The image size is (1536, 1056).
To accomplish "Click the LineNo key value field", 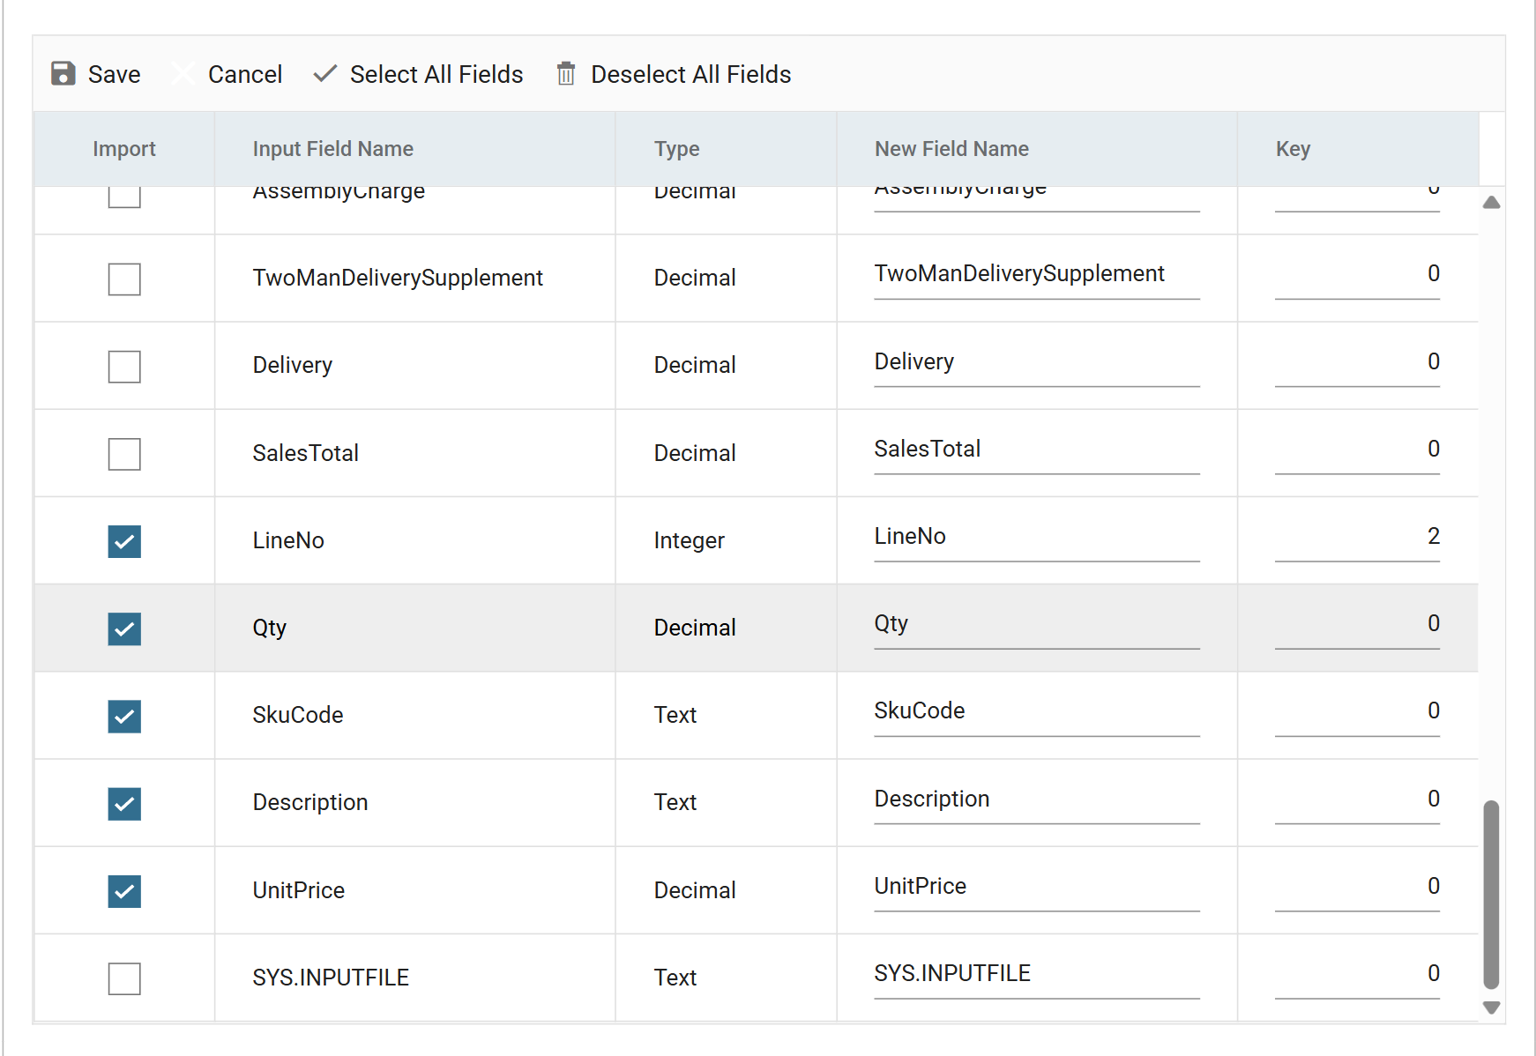I will pos(1357,538).
